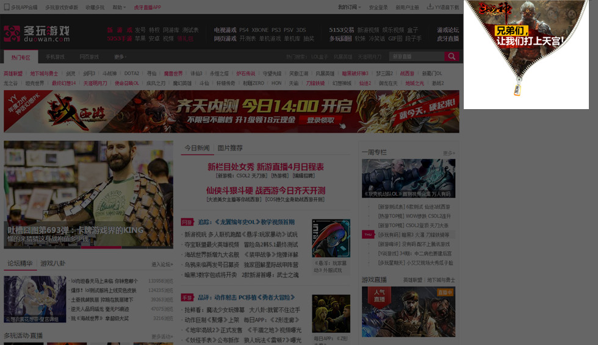Click the THU day marker in 一周专栏
Screen dimensions: 598x345
(368, 235)
